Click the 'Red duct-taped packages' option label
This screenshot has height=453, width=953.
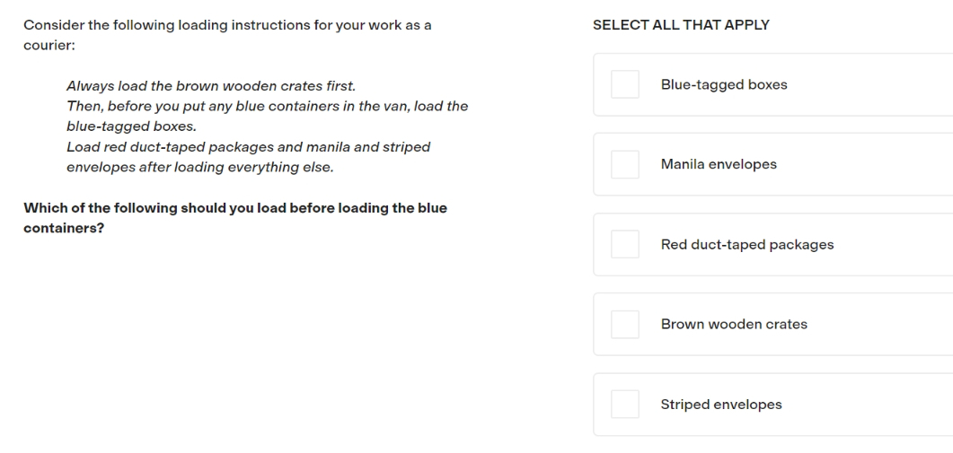747,245
